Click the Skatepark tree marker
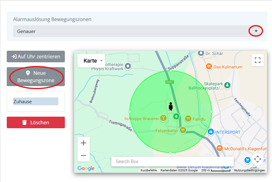 (x=227, y=85)
